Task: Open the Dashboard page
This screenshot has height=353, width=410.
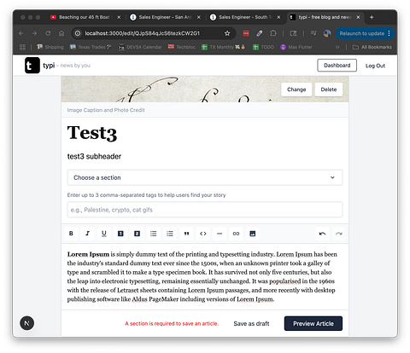Action: (x=337, y=66)
